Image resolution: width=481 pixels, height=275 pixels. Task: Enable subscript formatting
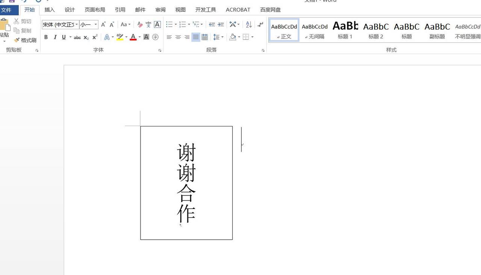coord(85,37)
